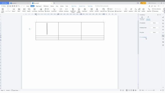Open the Menu button

3,6
